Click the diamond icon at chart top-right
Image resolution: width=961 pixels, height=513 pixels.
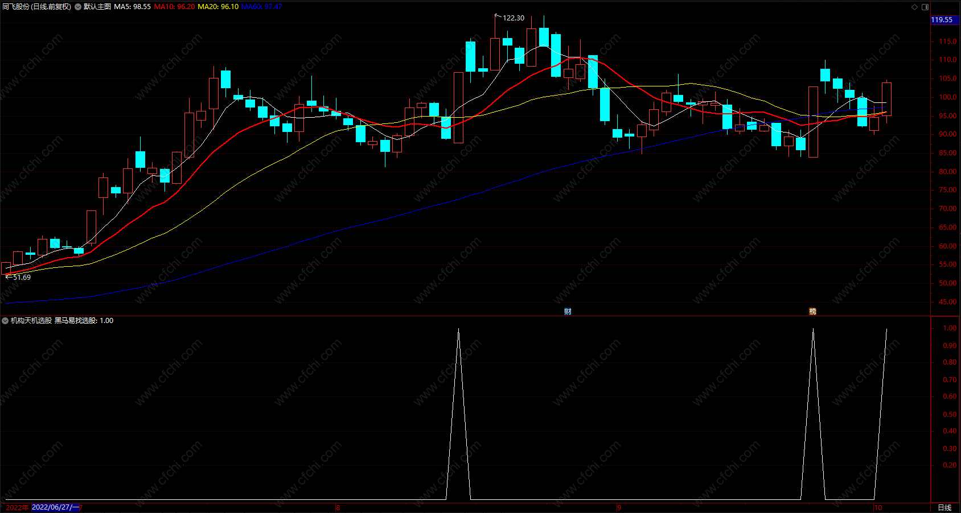[x=915, y=7]
